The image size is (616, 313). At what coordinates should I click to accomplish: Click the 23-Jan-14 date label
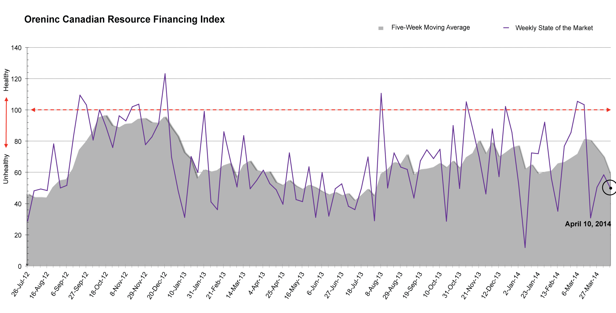[x=530, y=285]
